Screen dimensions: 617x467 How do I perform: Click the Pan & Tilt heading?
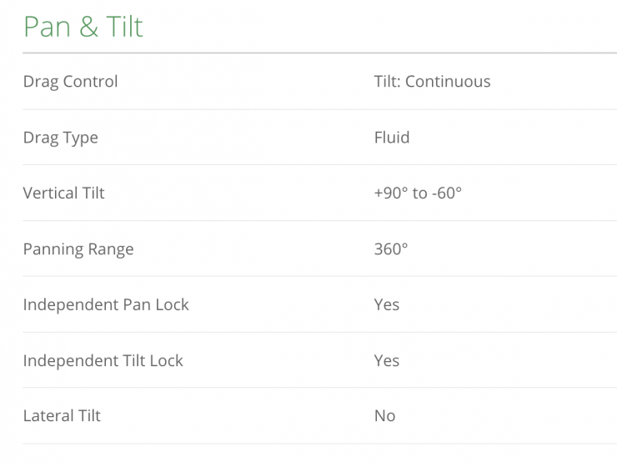tap(83, 26)
